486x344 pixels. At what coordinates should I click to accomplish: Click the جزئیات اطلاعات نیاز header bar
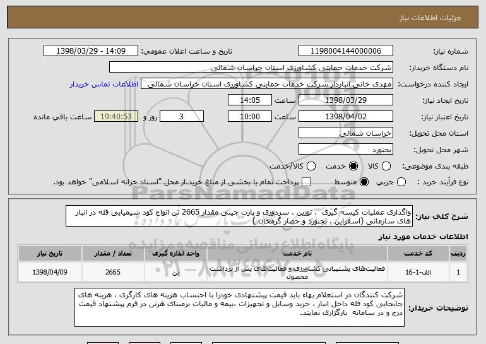pyautogui.click(x=243, y=17)
